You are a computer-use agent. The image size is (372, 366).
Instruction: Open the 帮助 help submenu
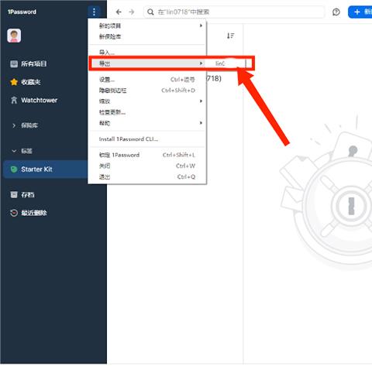click(x=147, y=123)
